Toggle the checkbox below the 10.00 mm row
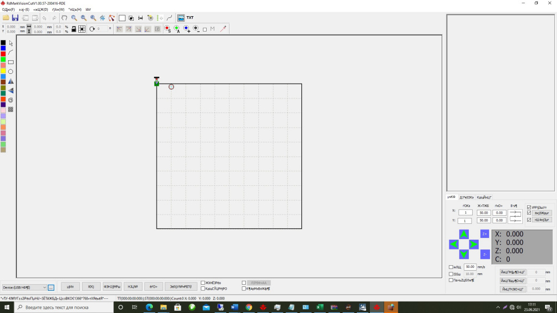The width and height of the screenshot is (557, 313). tap(451, 280)
